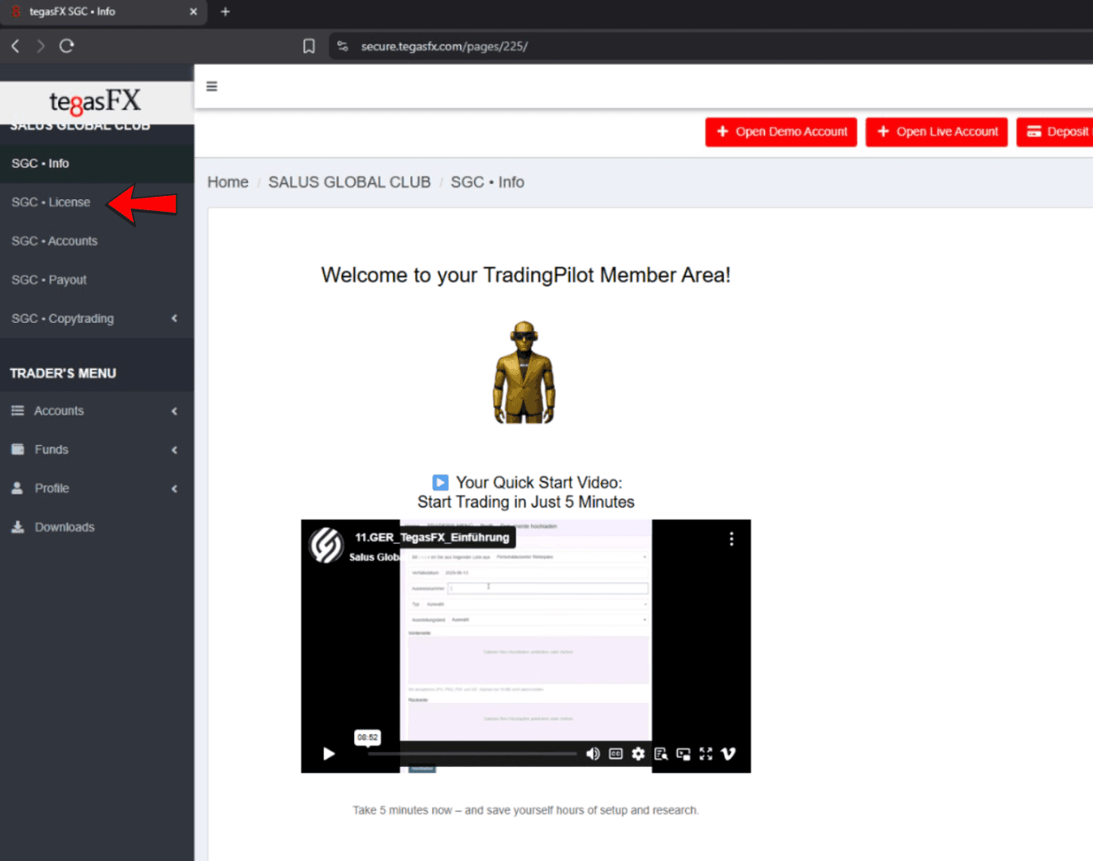Expand the SGC • Copytrading submenu arrow
The width and height of the screenshot is (1093, 861).
pos(174,318)
